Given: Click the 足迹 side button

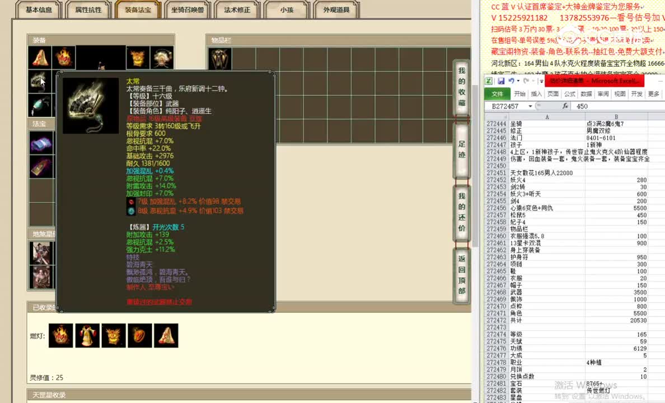Looking at the screenshot, I should (462, 149).
